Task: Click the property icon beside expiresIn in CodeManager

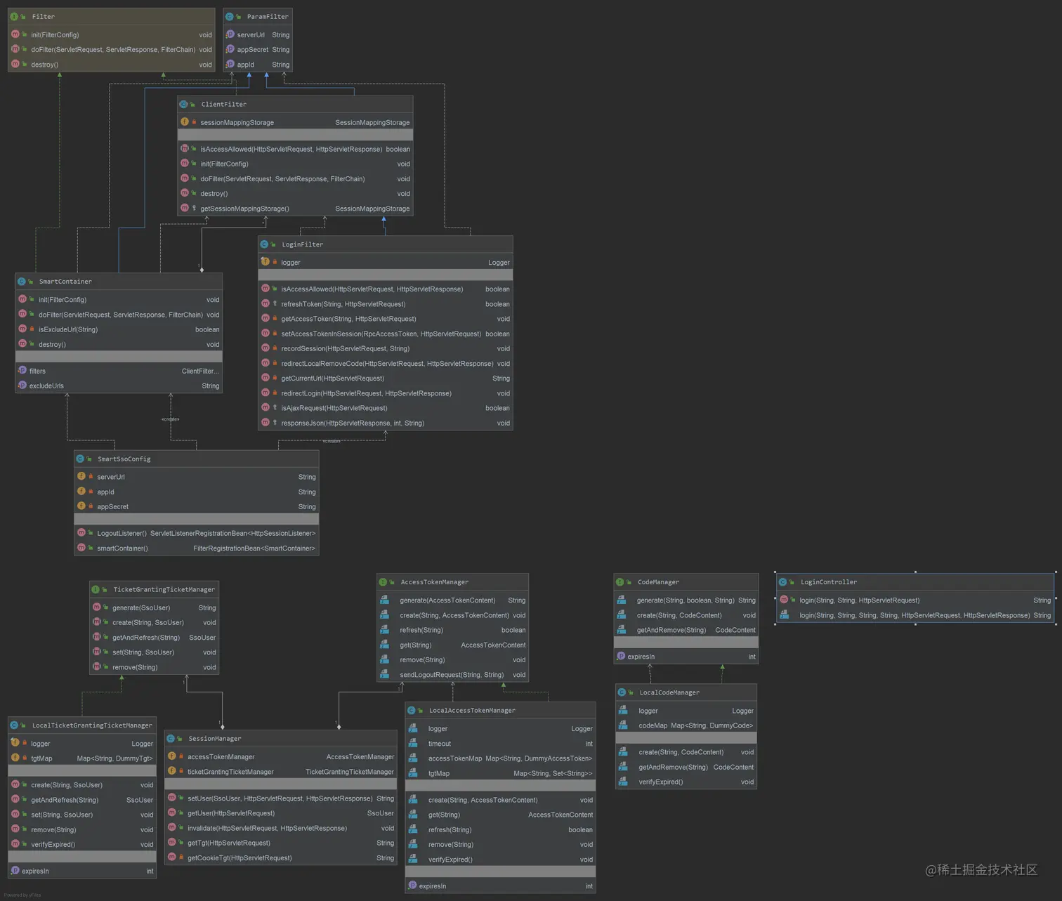Action: [621, 656]
